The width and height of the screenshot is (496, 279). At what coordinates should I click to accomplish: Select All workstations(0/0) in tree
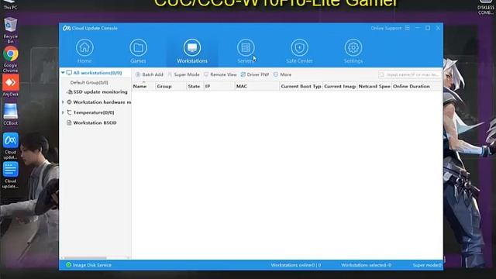98,73
